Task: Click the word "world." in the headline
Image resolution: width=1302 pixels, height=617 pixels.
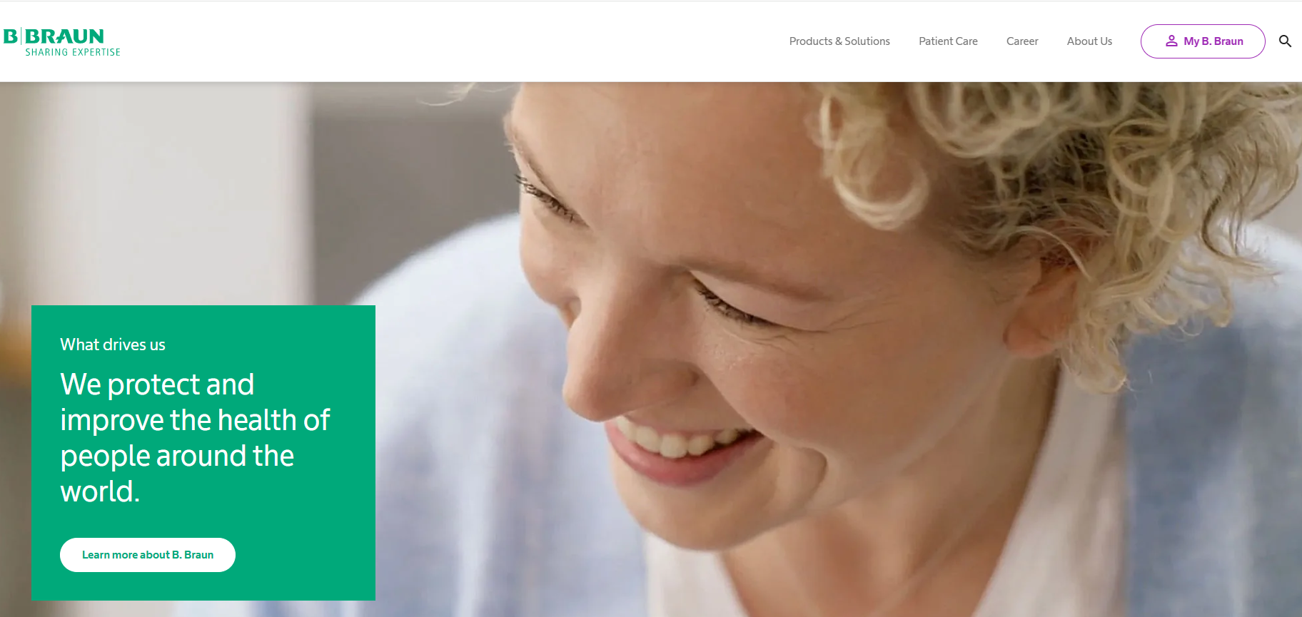Action: coord(100,491)
